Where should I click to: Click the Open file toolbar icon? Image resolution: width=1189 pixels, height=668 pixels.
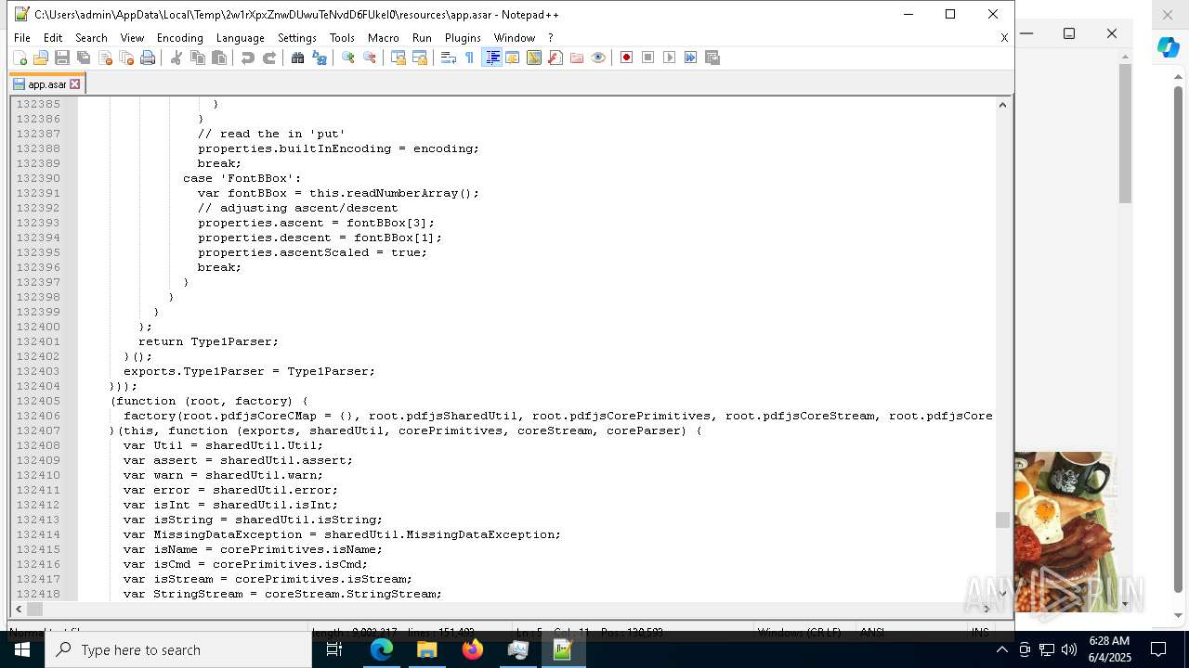pyautogui.click(x=41, y=58)
